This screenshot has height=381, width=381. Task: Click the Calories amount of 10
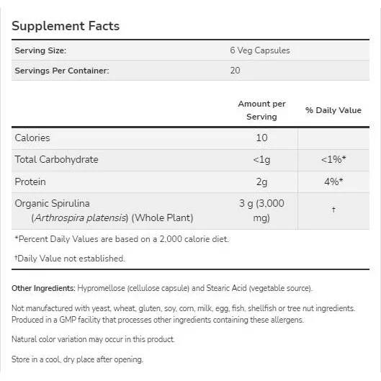pyautogui.click(x=261, y=138)
